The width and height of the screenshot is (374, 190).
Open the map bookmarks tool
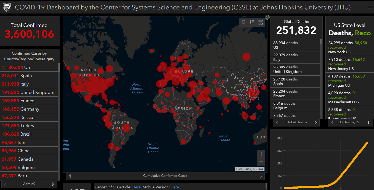coord(244,22)
